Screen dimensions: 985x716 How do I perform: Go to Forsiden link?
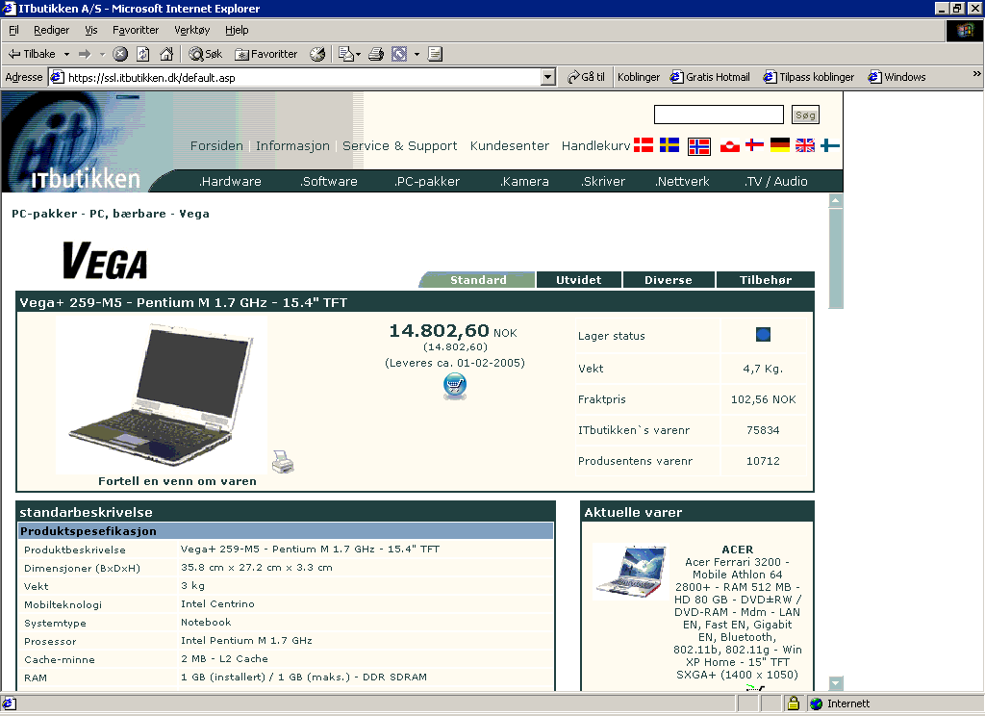[x=216, y=146]
